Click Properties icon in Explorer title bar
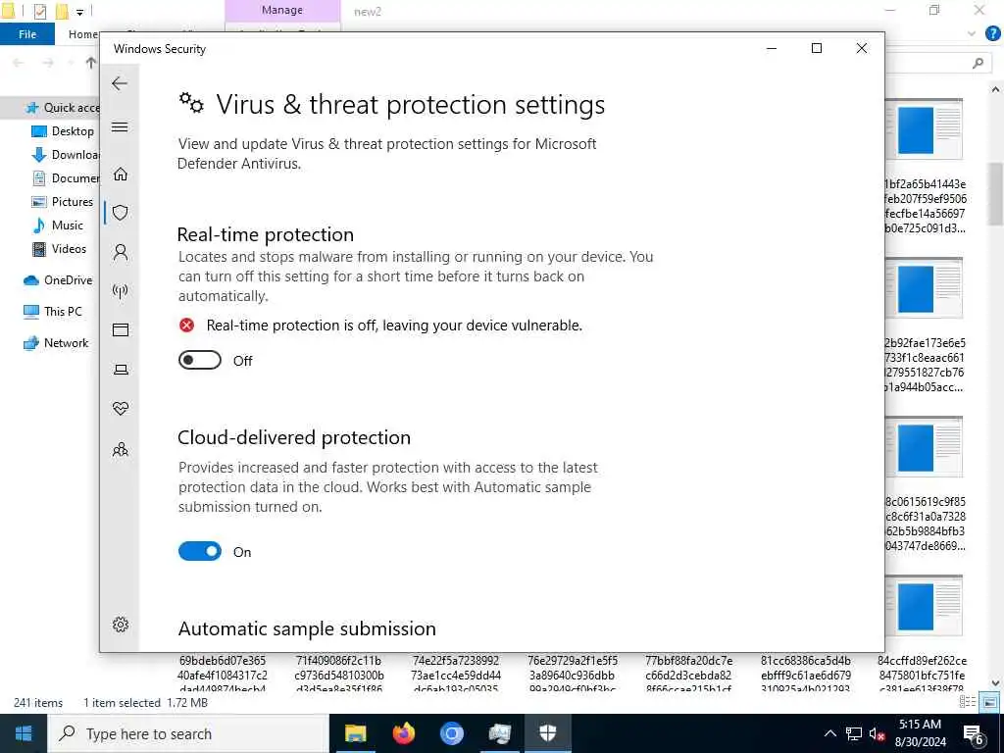1004x753 pixels. 39,11
